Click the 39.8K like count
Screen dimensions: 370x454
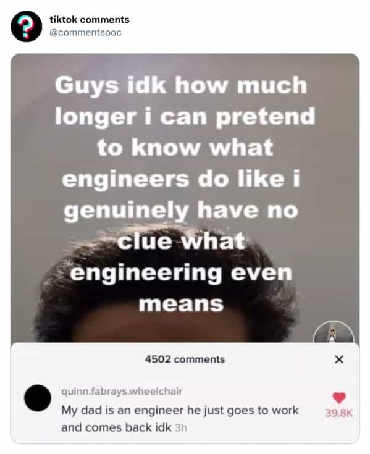pos(338,413)
